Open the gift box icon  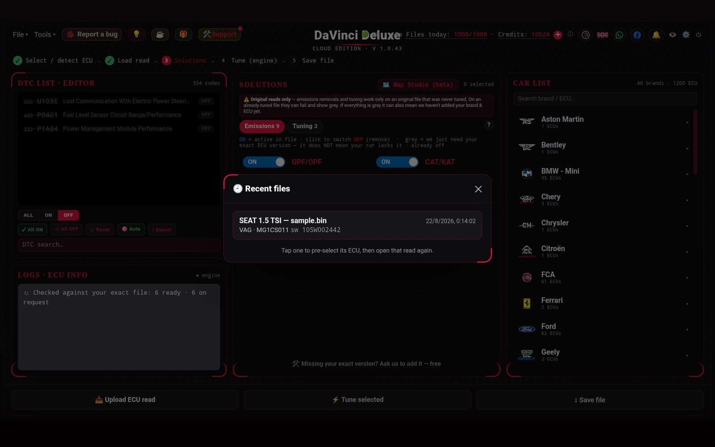point(183,34)
